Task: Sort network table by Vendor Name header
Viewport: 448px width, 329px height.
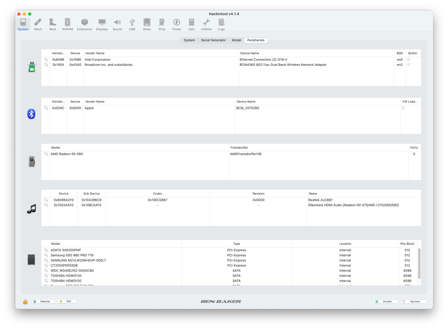Action: [161, 53]
